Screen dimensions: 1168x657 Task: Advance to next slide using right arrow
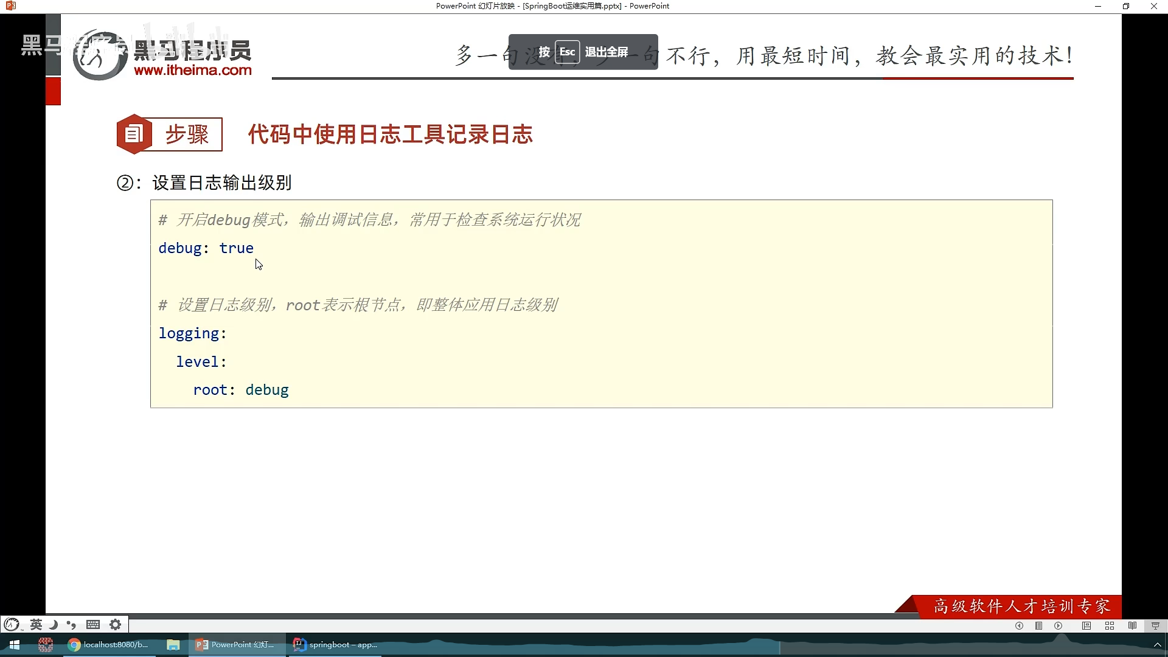click(x=1058, y=625)
